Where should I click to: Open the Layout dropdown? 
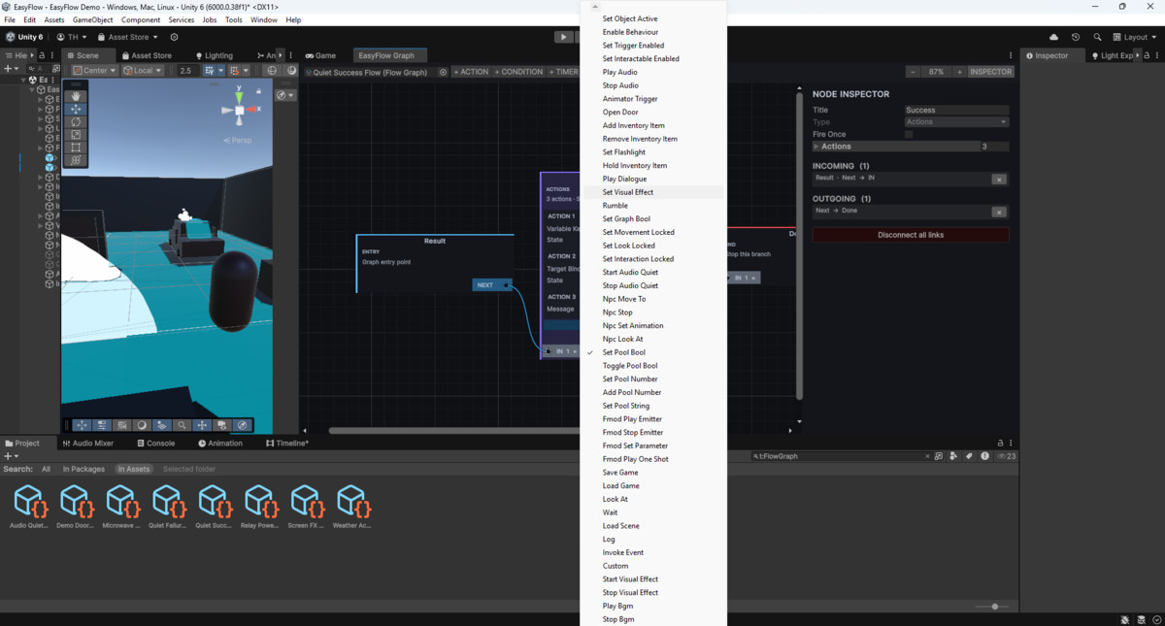pyautogui.click(x=1135, y=37)
